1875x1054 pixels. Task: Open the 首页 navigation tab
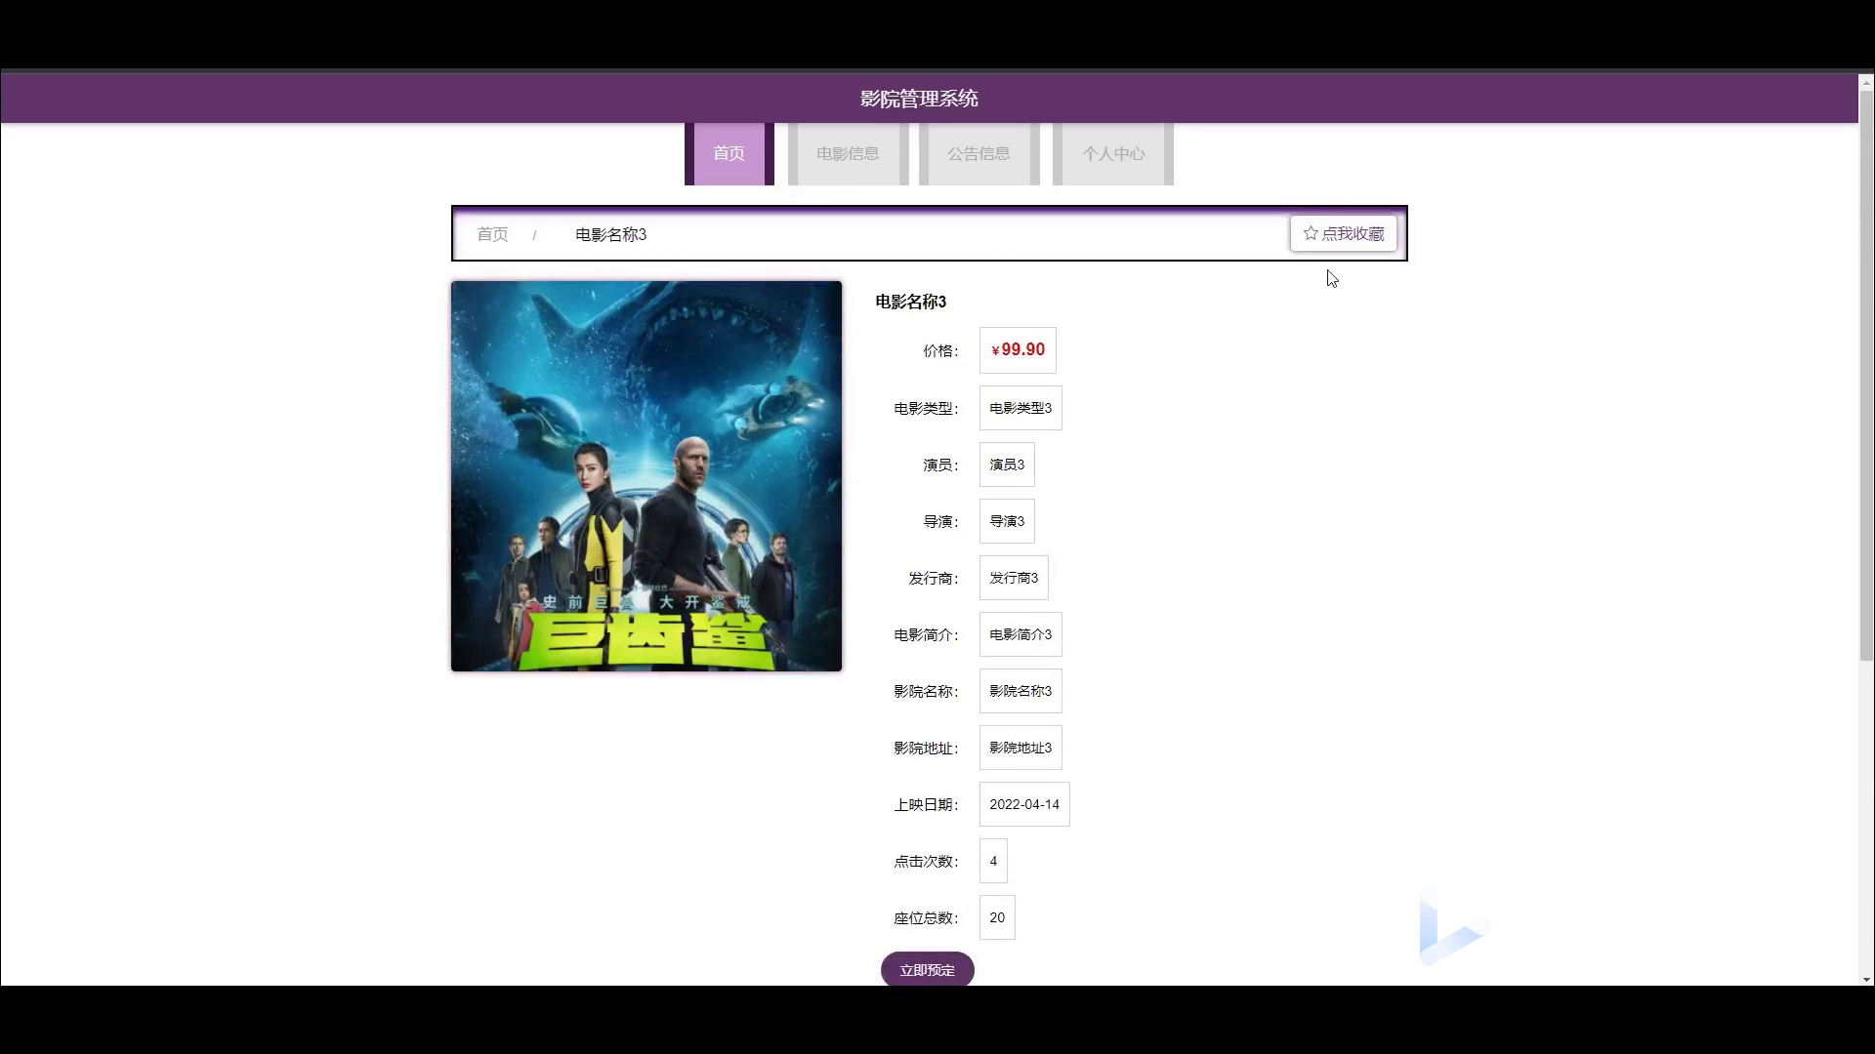tap(729, 153)
